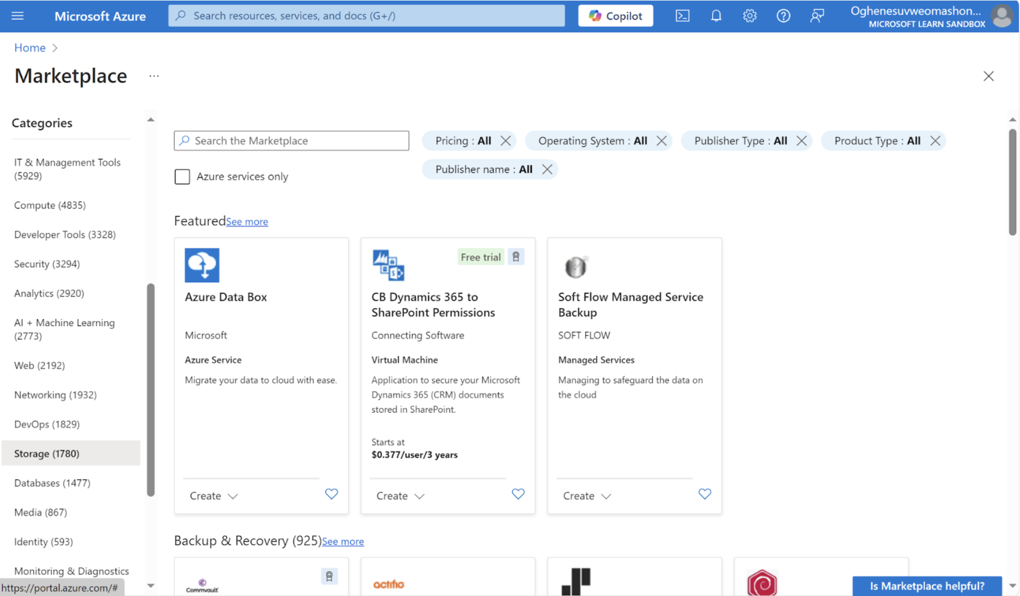Click the search magnifier in Marketplace box
Screen dimensions: 1020x596
point(185,141)
